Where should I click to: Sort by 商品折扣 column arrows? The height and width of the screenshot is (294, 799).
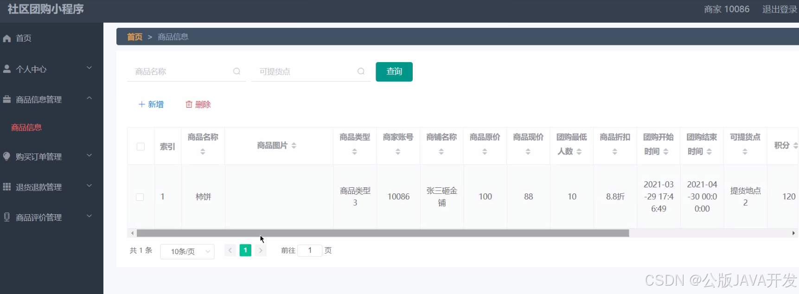pos(614,152)
